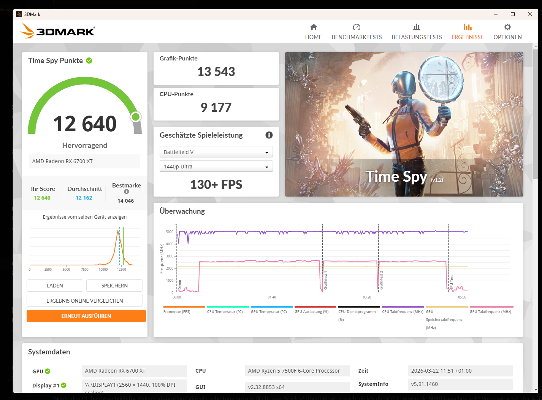This screenshot has width=542, height=400.
Task: Click the Ihr Score value 12 640
Action: coord(42,198)
